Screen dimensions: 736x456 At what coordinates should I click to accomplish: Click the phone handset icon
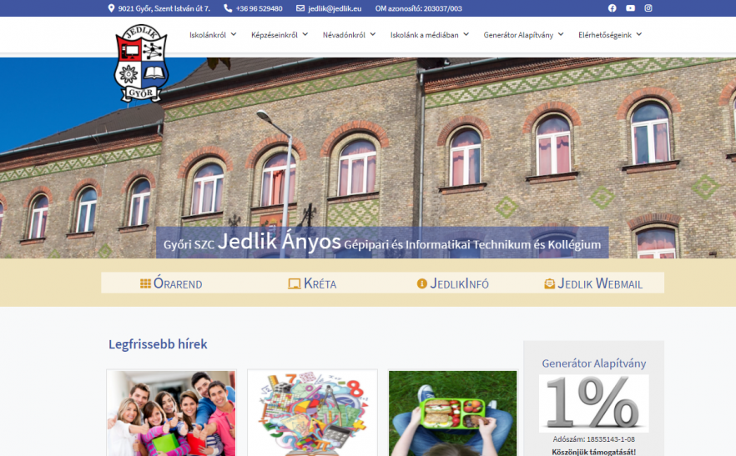pyautogui.click(x=228, y=8)
